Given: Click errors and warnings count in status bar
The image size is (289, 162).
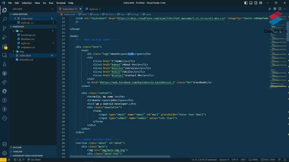Looking at the screenshot, I should coord(19,160).
